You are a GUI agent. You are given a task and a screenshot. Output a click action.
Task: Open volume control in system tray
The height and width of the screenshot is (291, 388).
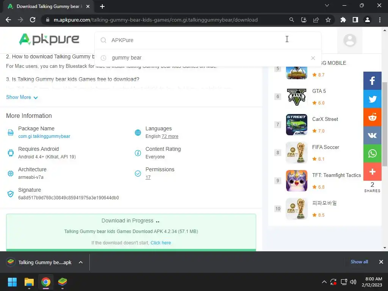[354, 282]
